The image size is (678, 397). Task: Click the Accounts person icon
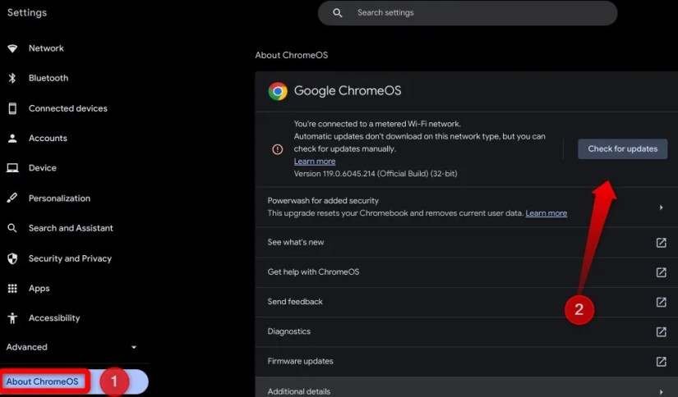12,138
